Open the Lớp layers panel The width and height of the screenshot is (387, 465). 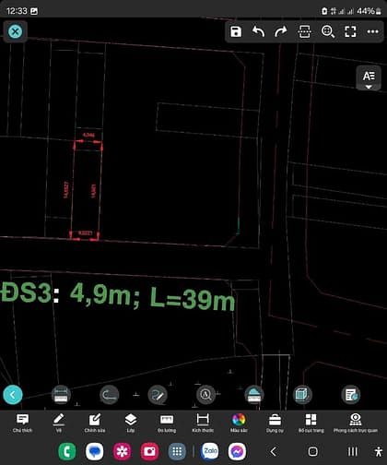coord(131,423)
